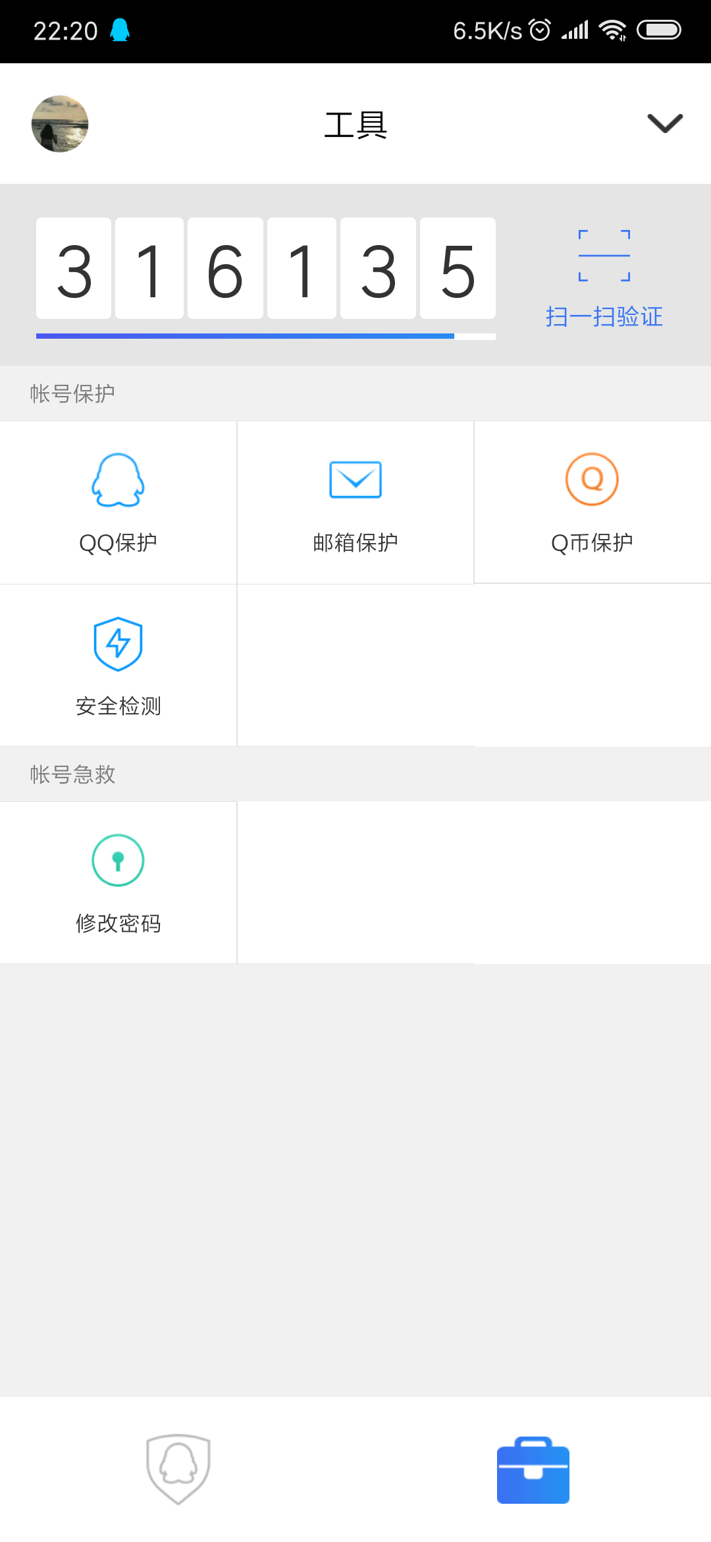Select the blue toolbox bottom tab
Viewport: 711px width, 1542px height.
[533, 1470]
